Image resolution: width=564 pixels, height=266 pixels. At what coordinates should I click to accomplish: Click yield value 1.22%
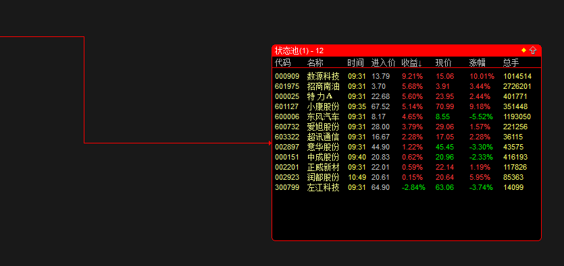(x=412, y=147)
